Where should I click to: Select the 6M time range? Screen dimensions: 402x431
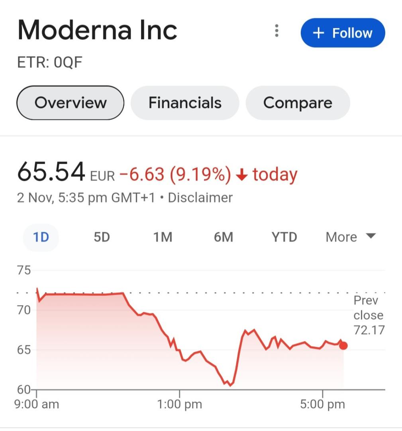pos(223,237)
